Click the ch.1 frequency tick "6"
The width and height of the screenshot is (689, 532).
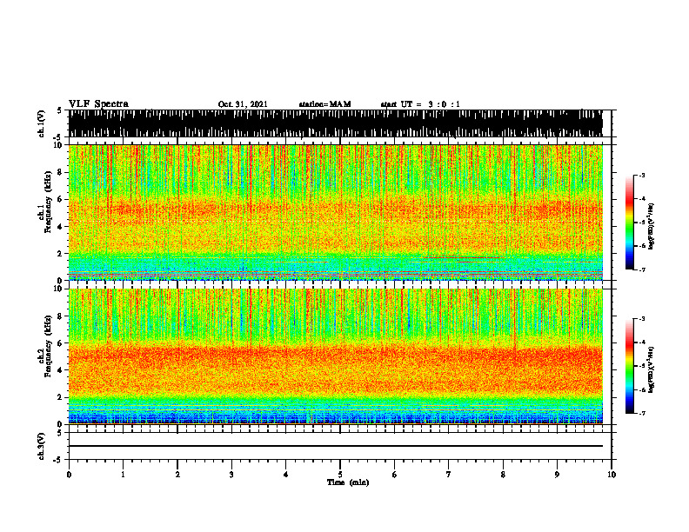(x=60, y=200)
